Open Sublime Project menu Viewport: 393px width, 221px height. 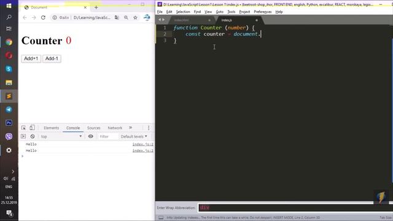(244, 12)
